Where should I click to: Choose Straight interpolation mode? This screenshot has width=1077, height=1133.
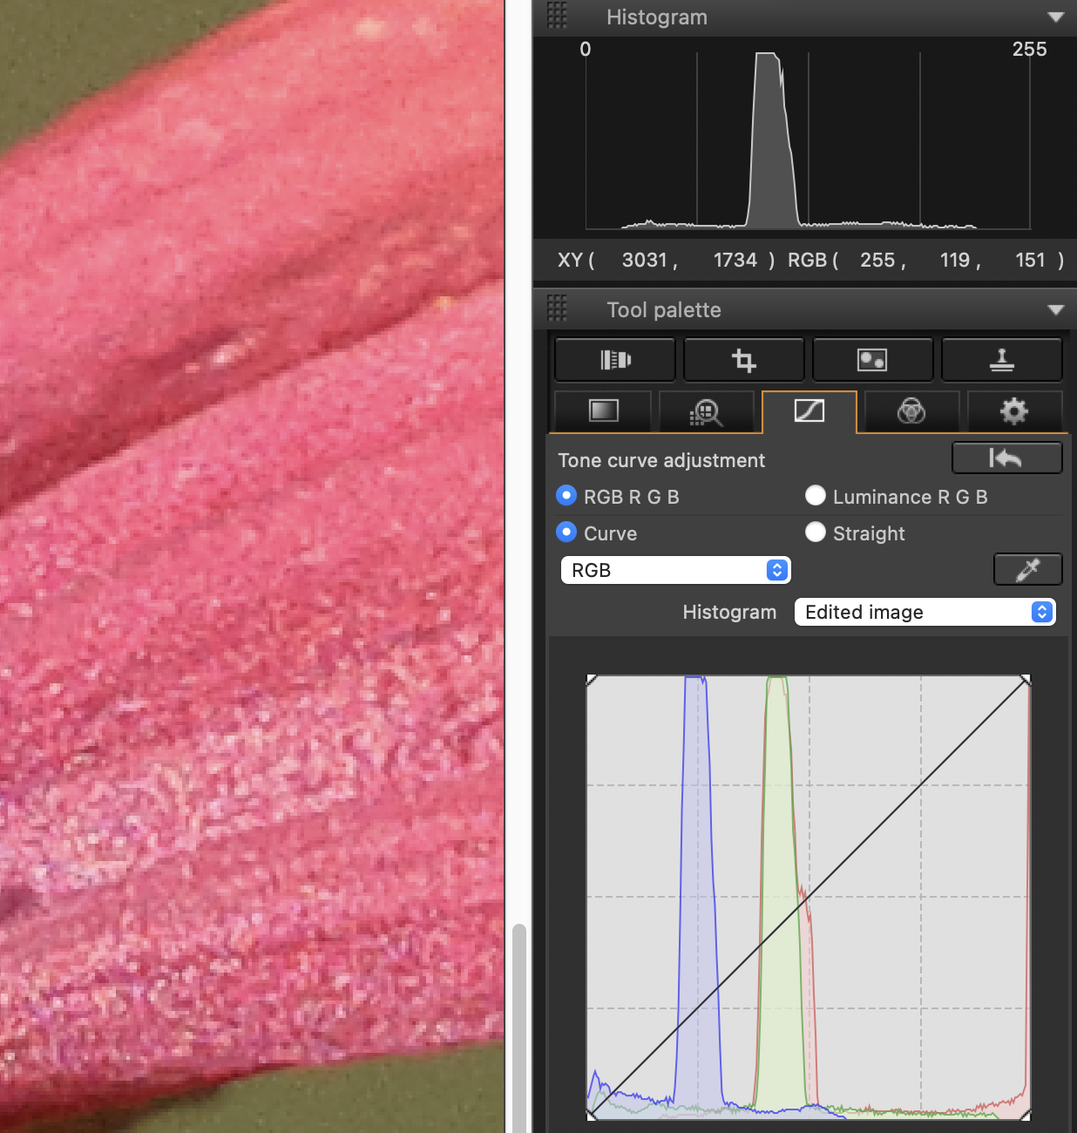(x=816, y=533)
